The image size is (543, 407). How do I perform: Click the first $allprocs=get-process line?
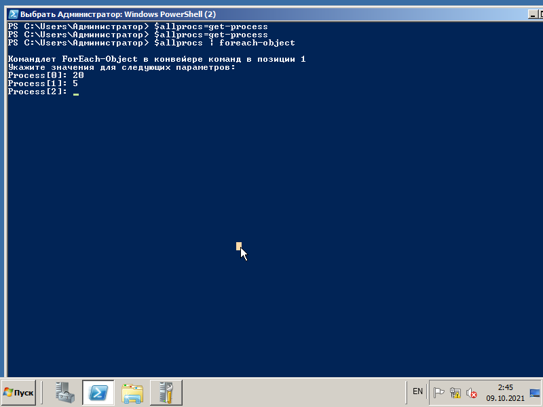138,26
